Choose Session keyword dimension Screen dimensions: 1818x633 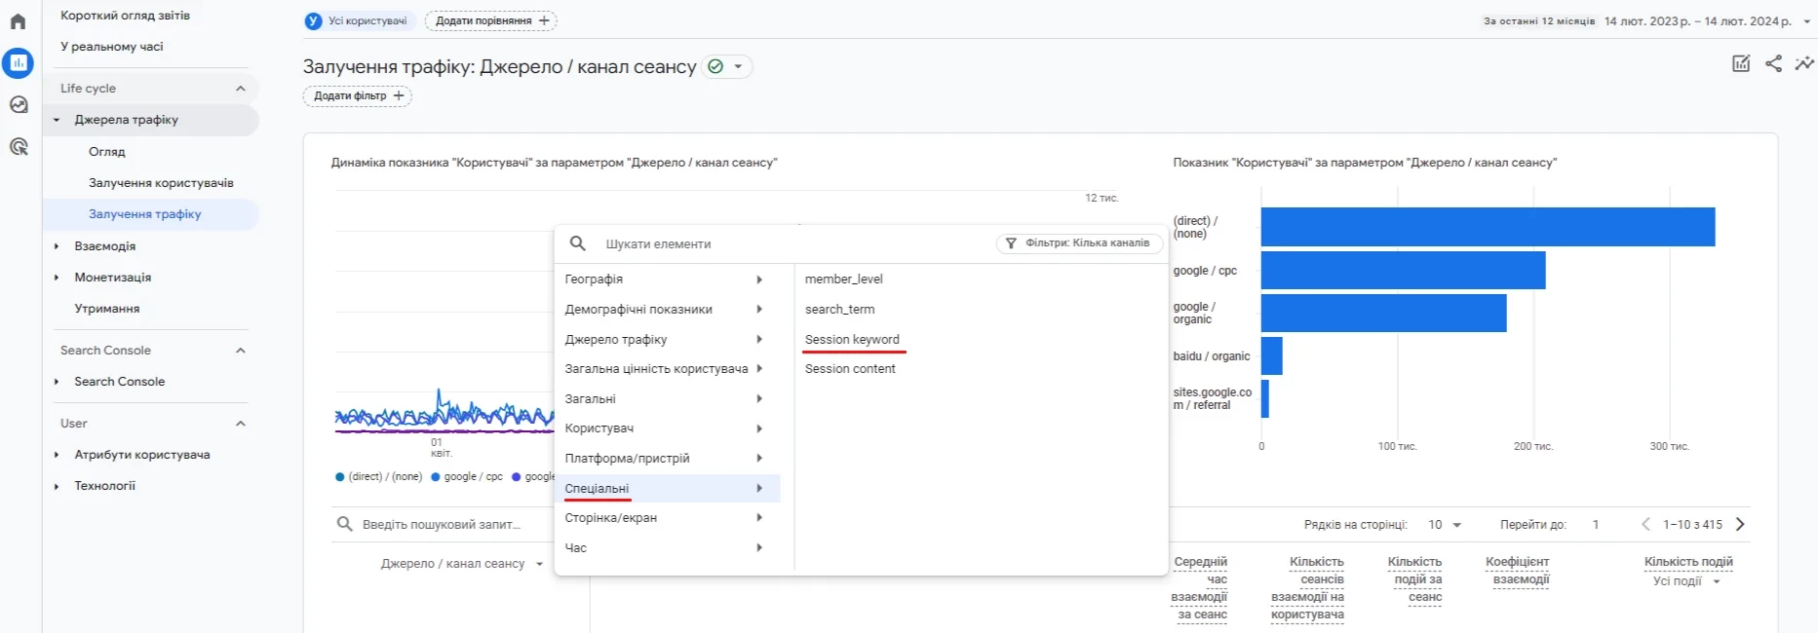[852, 340]
